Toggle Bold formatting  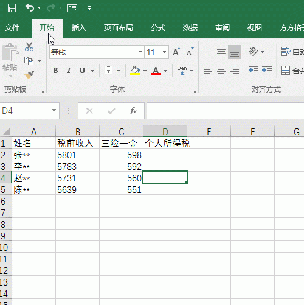tap(55, 71)
